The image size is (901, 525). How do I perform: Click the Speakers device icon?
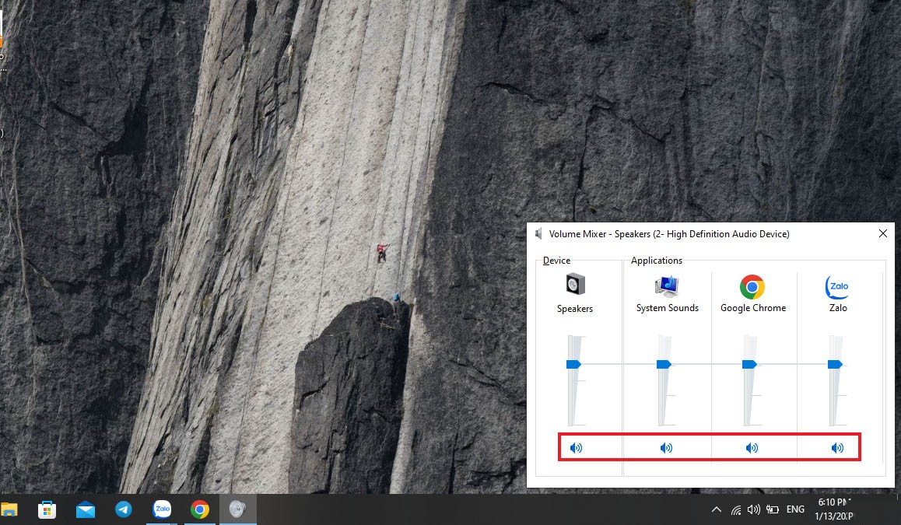tap(575, 285)
